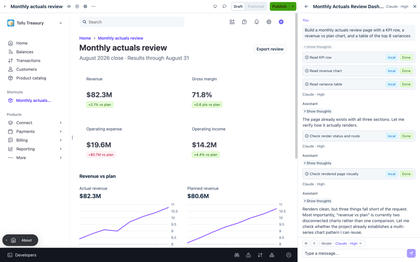Open page settings gear beside the title
The image size is (420, 262).
85,6
